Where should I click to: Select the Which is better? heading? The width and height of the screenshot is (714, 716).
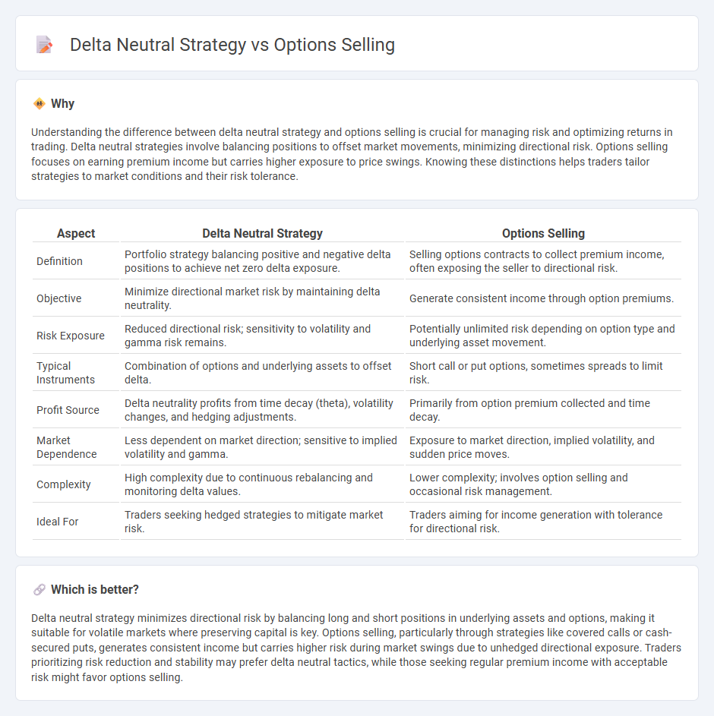click(x=94, y=589)
